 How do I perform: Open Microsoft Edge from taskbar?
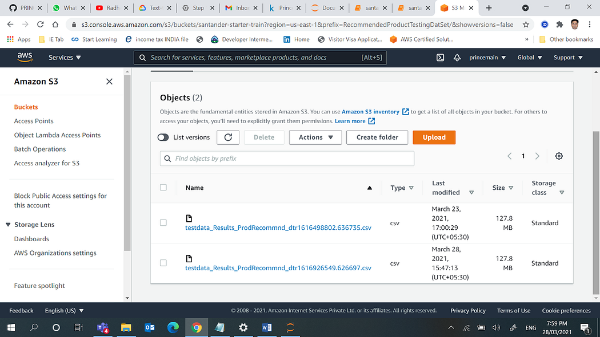click(x=173, y=327)
